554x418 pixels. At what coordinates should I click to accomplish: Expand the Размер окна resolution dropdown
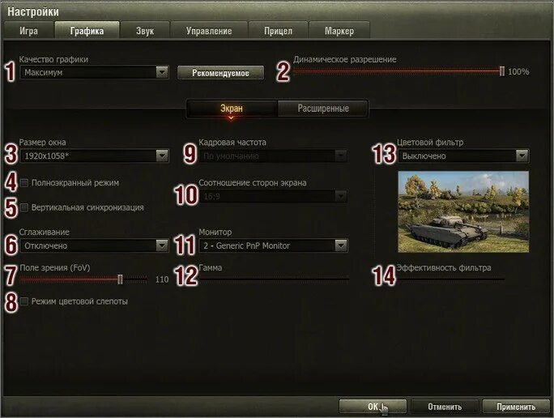point(162,156)
